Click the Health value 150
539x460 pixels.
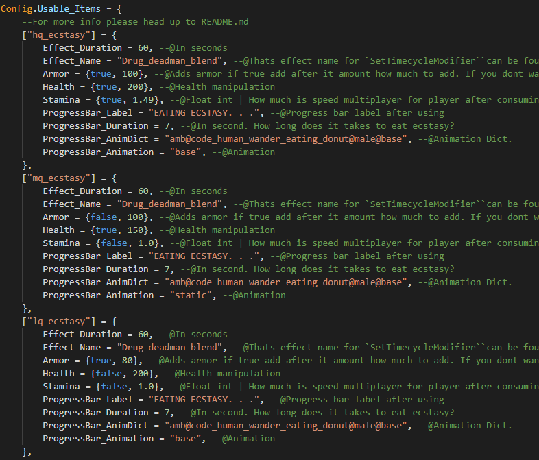(136, 230)
